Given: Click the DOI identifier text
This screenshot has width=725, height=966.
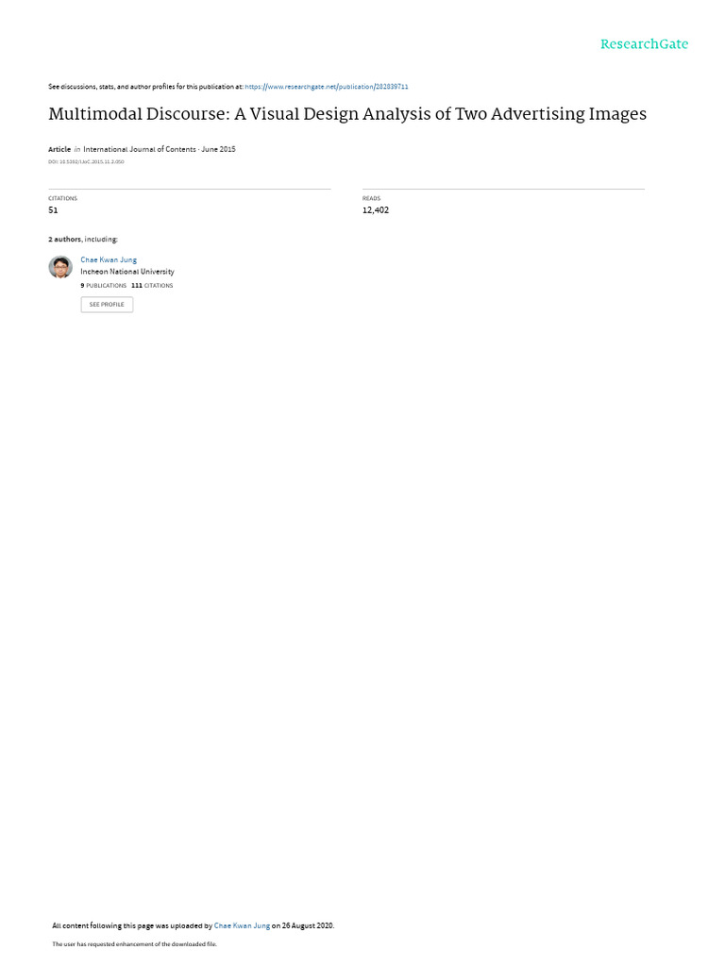Looking at the screenshot, I should [86, 162].
